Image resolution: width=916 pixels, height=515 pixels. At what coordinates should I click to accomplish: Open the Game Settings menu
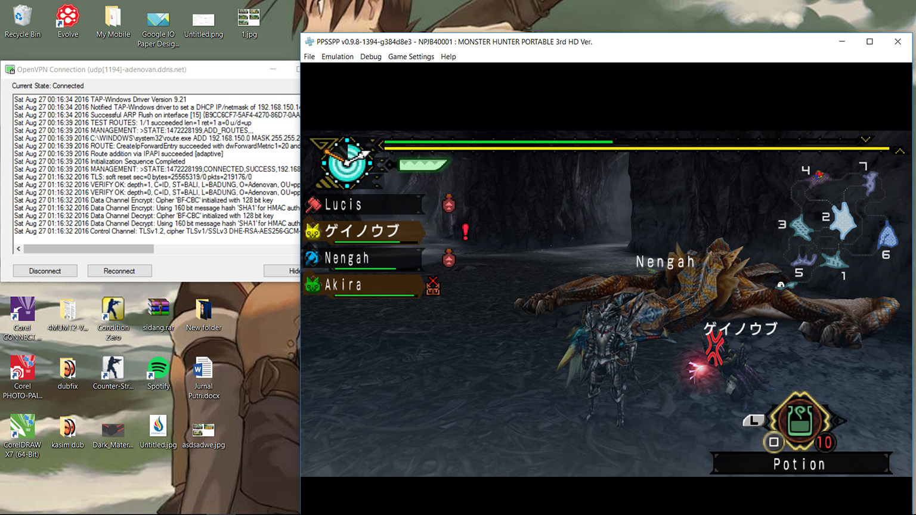pos(411,57)
